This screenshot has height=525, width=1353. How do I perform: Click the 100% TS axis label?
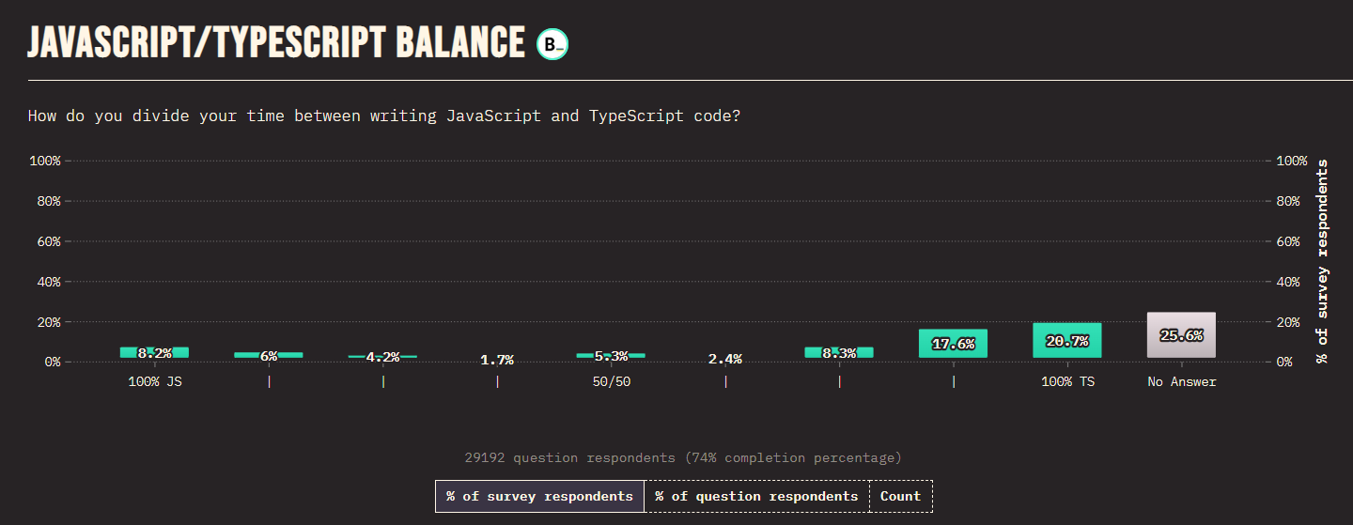1067,382
